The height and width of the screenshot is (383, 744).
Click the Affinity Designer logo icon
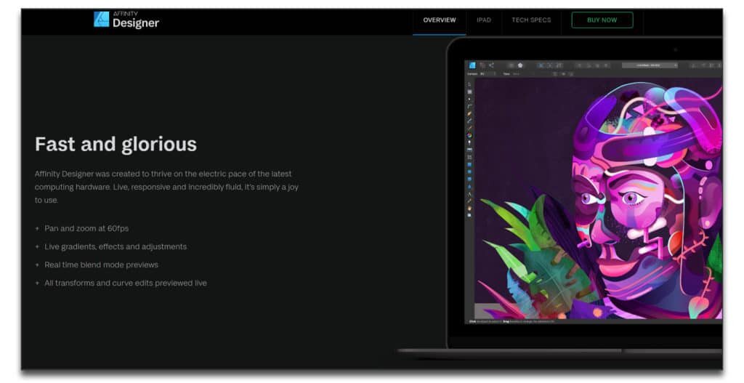click(101, 19)
